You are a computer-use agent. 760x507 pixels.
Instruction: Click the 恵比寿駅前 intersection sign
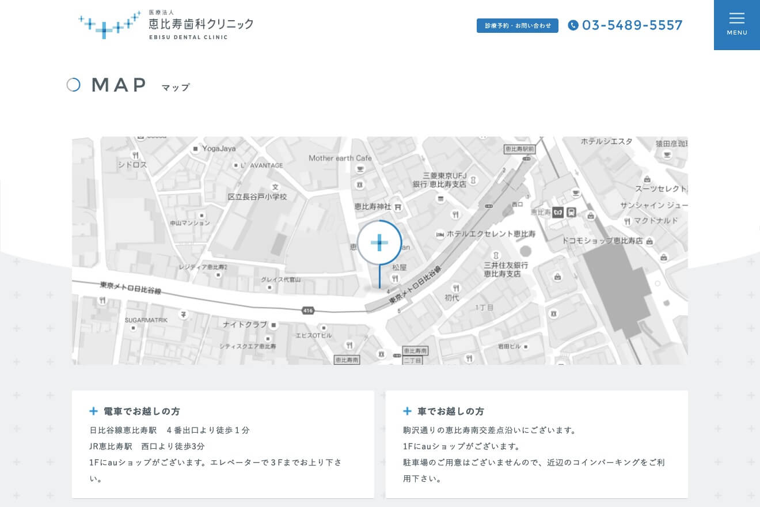pyautogui.click(x=519, y=149)
